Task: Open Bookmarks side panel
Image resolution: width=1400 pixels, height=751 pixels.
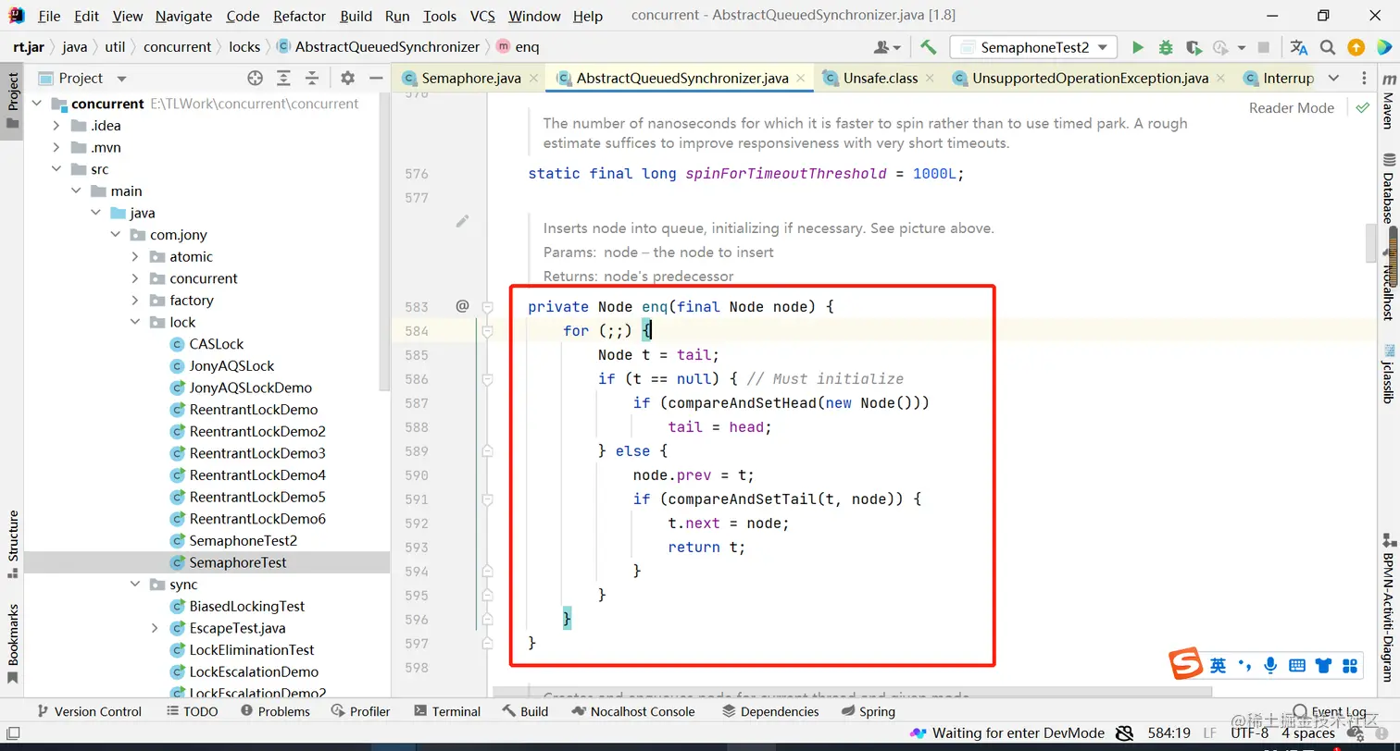Action: (x=13, y=645)
